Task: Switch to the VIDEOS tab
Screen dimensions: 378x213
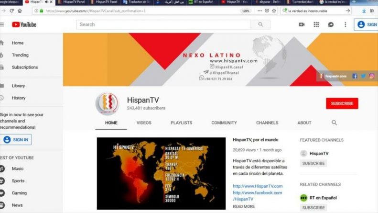Action: coord(144,123)
